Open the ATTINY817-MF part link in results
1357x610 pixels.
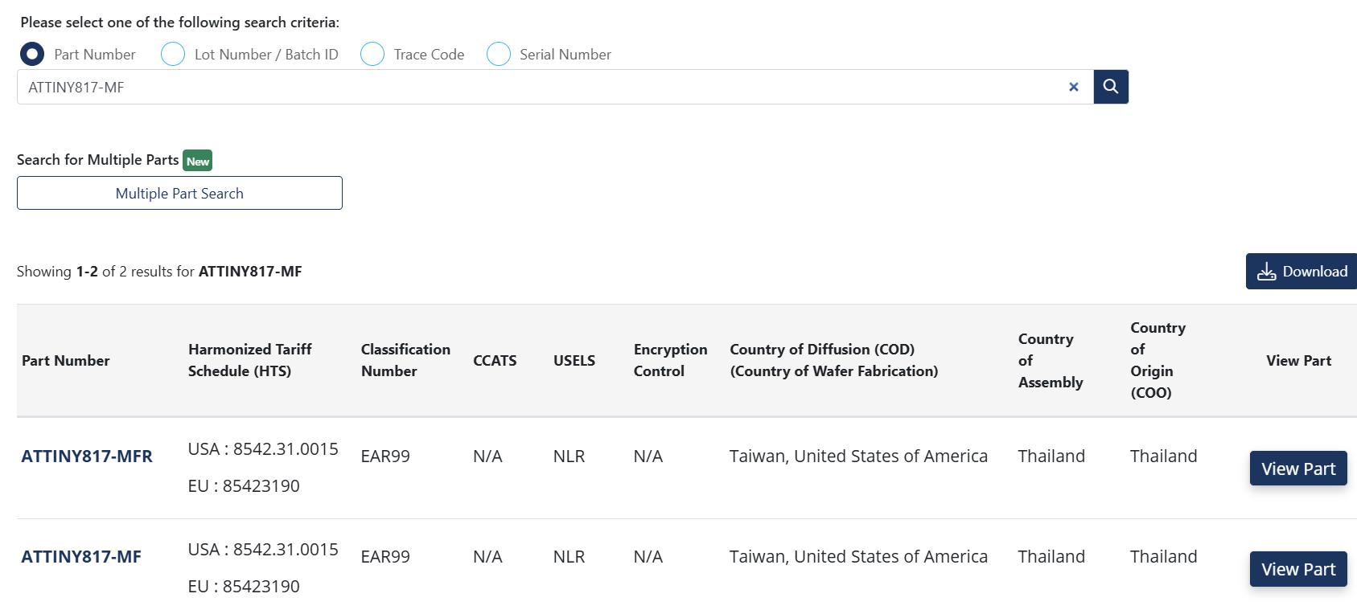coord(81,557)
